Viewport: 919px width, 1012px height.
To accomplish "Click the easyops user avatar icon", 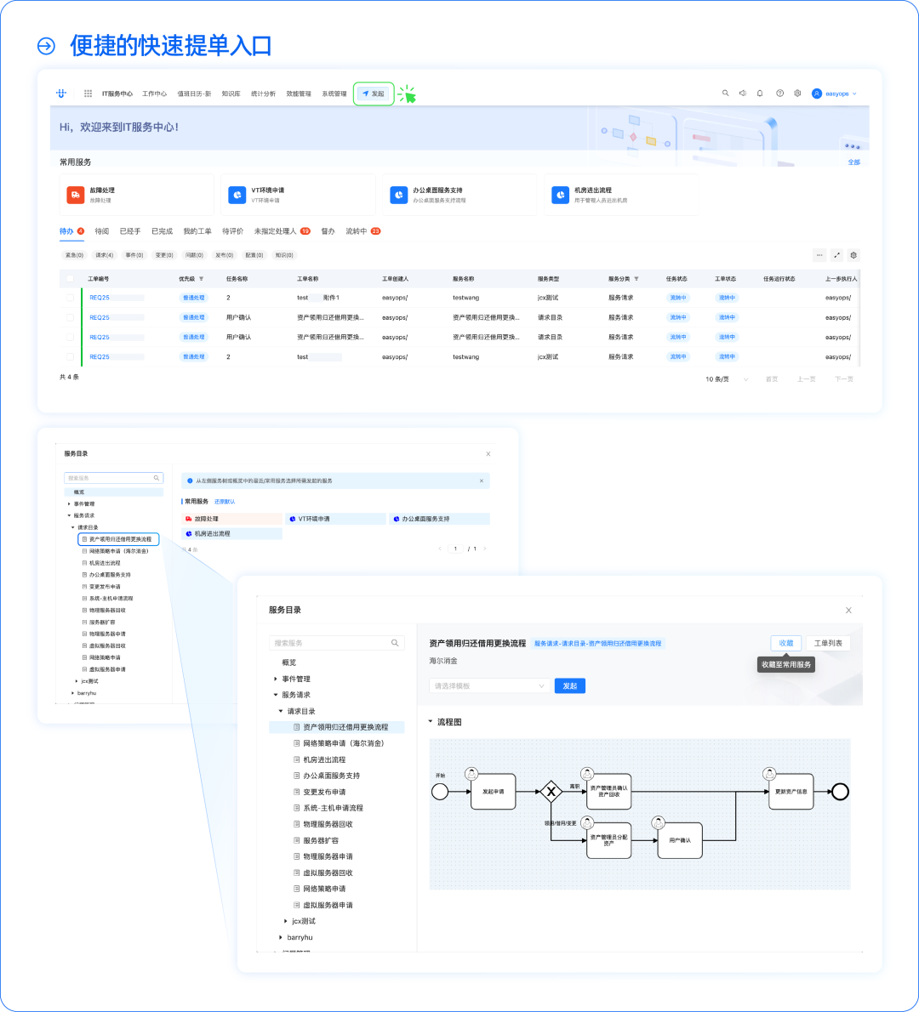I will tap(816, 94).
